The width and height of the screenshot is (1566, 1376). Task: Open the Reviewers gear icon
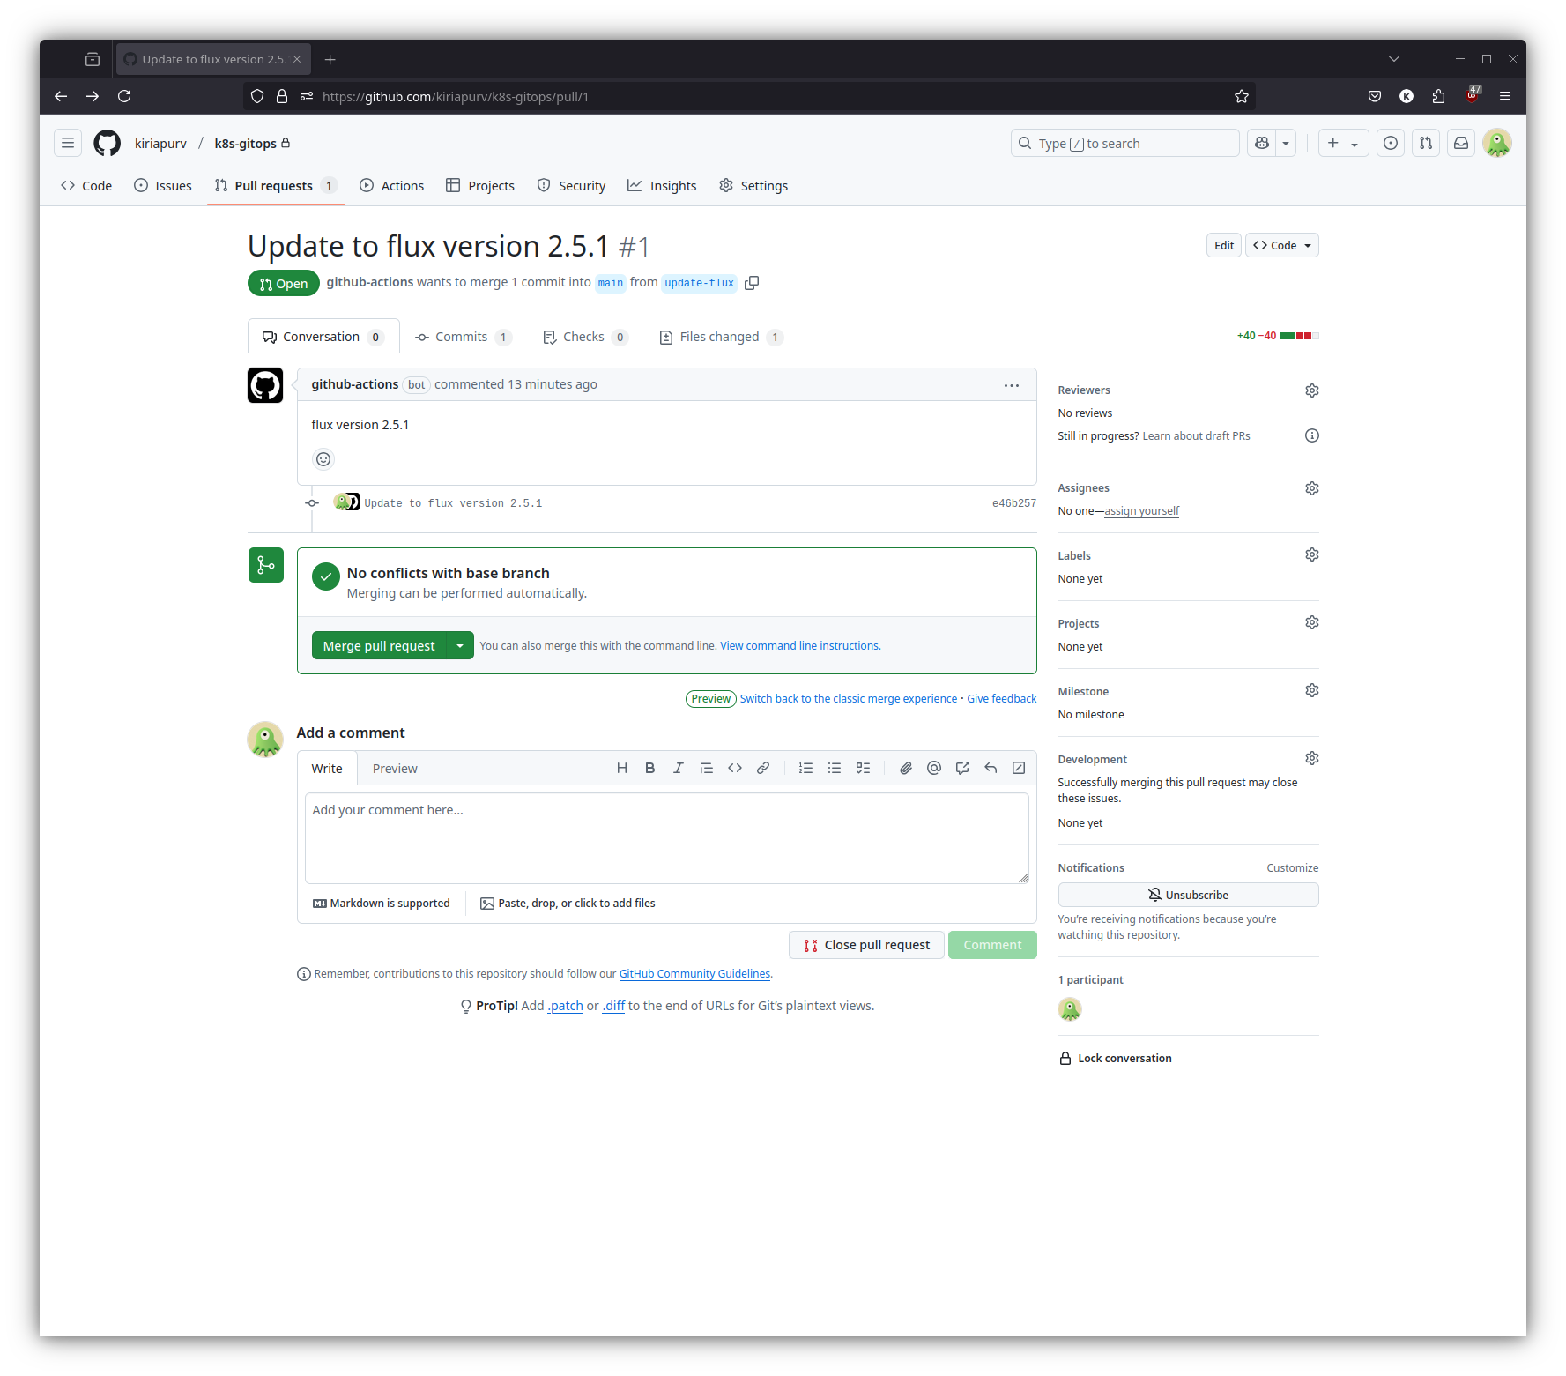[x=1311, y=390]
